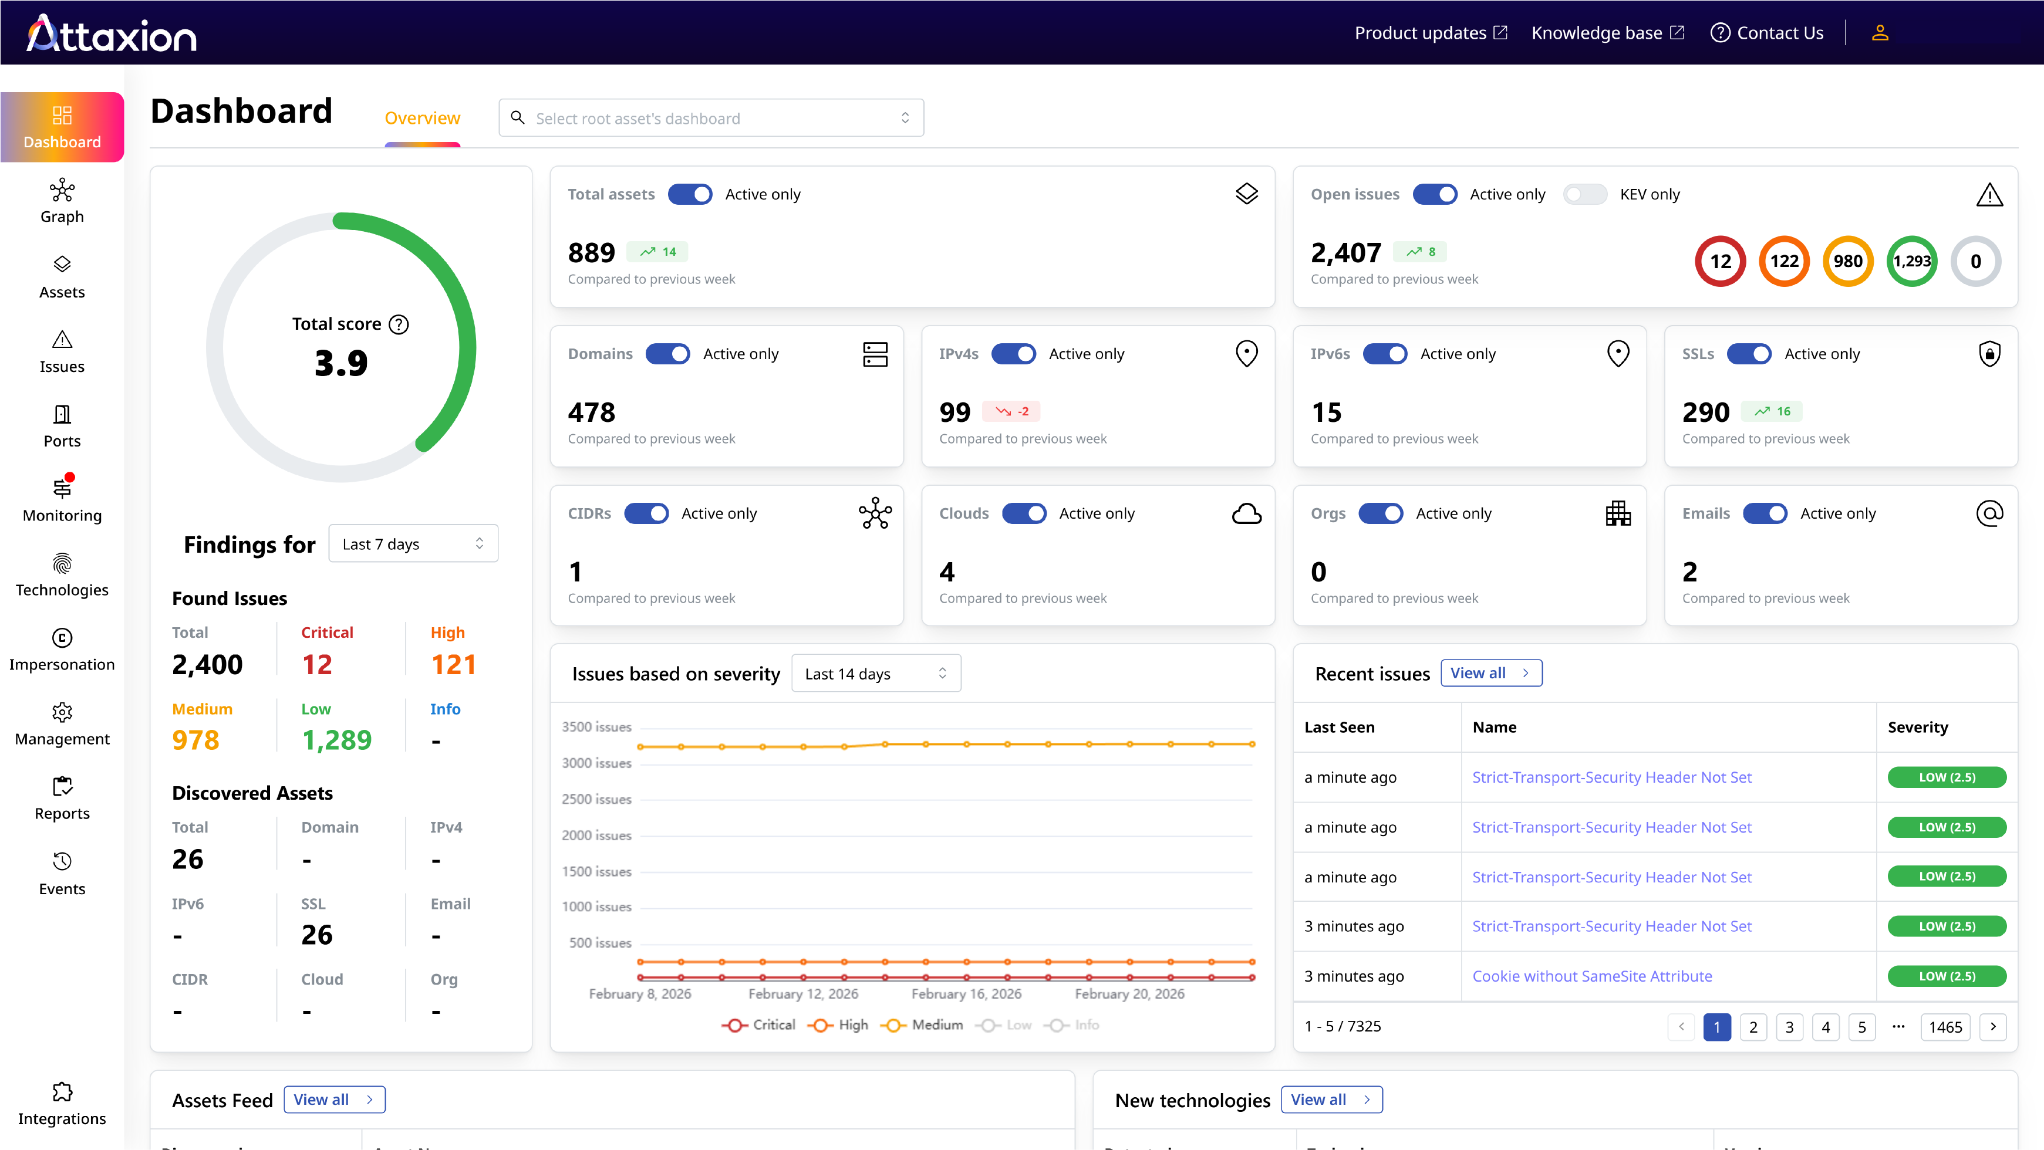Open the Technologies fingerprint icon
The width and height of the screenshot is (2044, 1150).
[62, 564]
